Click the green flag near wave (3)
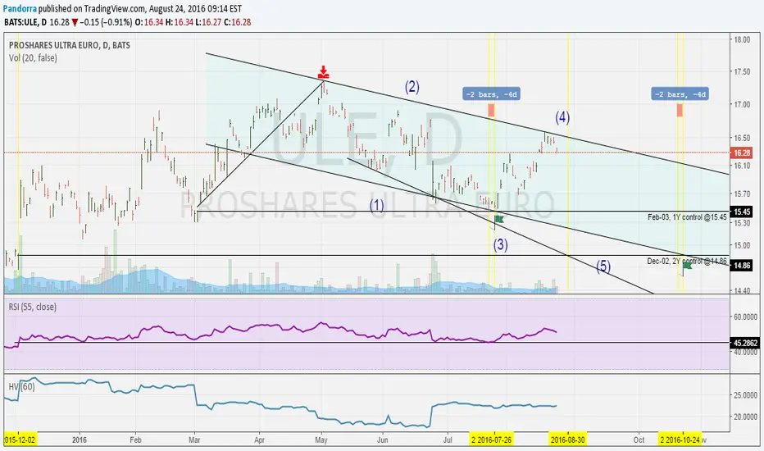 click(499, 219)
